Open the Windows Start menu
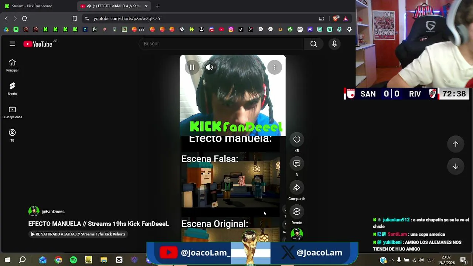This screenshot has width=473, height=266. [7, 260]
